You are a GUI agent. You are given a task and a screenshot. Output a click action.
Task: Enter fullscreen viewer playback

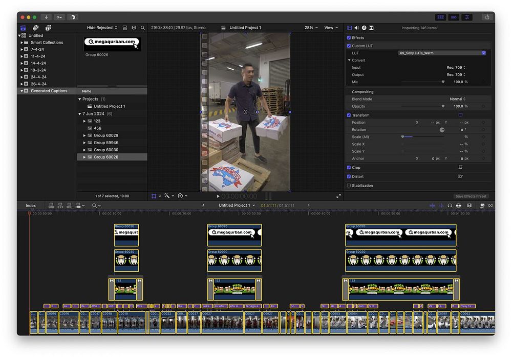pos(338,196)
